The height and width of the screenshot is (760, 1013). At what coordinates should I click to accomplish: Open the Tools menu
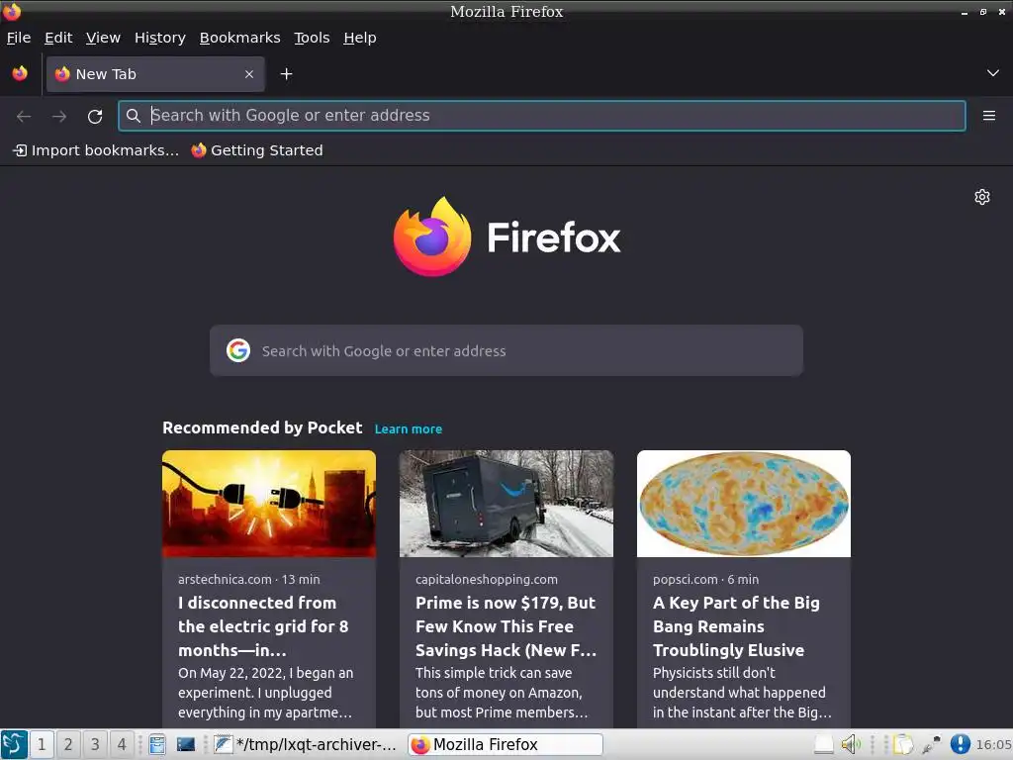coord(312,38)
